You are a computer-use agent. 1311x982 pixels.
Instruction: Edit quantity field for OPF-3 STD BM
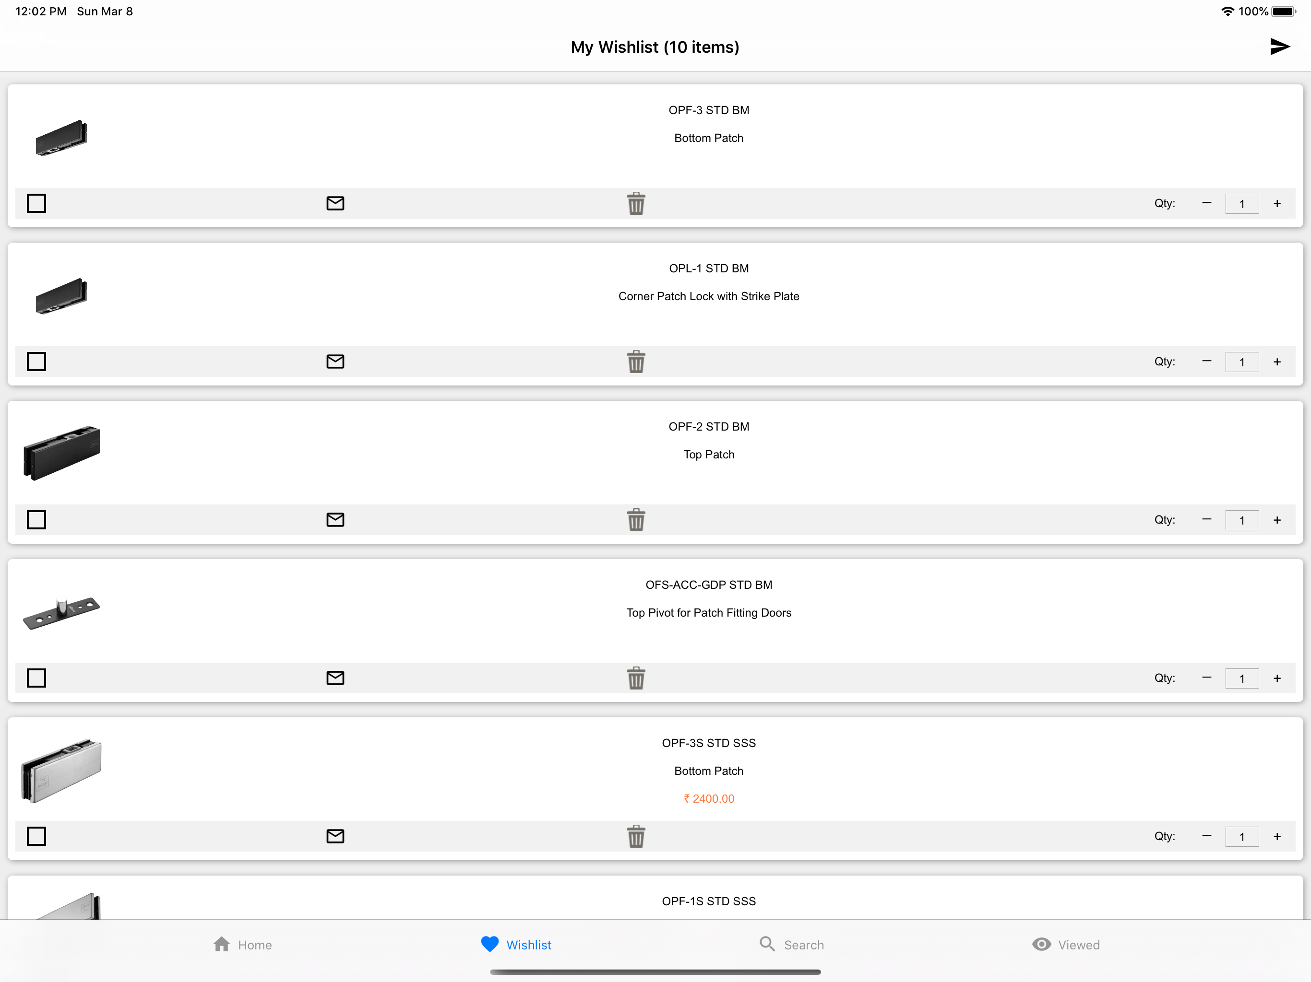[1241, 204]
